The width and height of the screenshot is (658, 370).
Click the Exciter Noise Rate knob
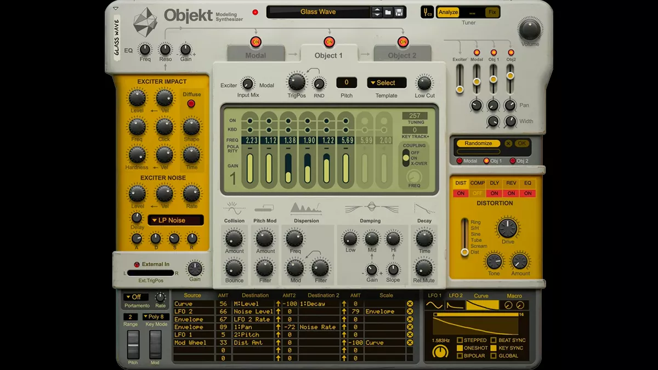click(191, 193)
